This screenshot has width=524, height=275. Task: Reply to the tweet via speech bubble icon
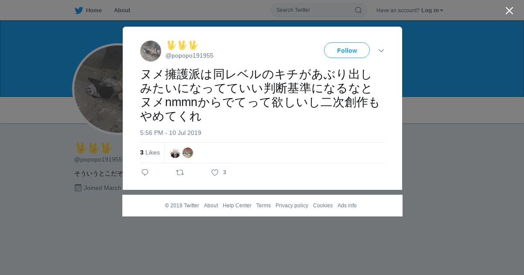(145, 172)
